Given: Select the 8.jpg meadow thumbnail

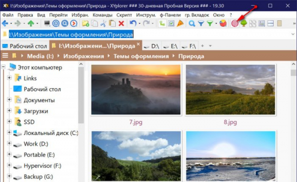Looking at the screenshot, I should pos(230,89).
